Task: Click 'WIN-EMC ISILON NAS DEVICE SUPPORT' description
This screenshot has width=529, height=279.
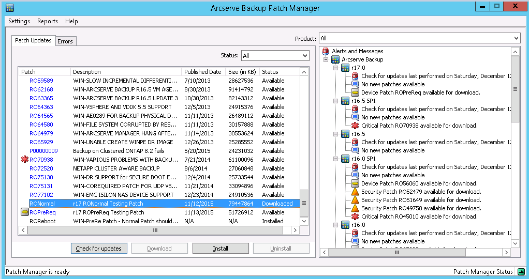Action: [123, 194]
